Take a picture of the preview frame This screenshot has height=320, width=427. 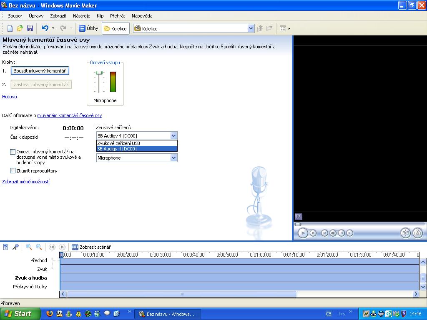click(x=418, y=233)
